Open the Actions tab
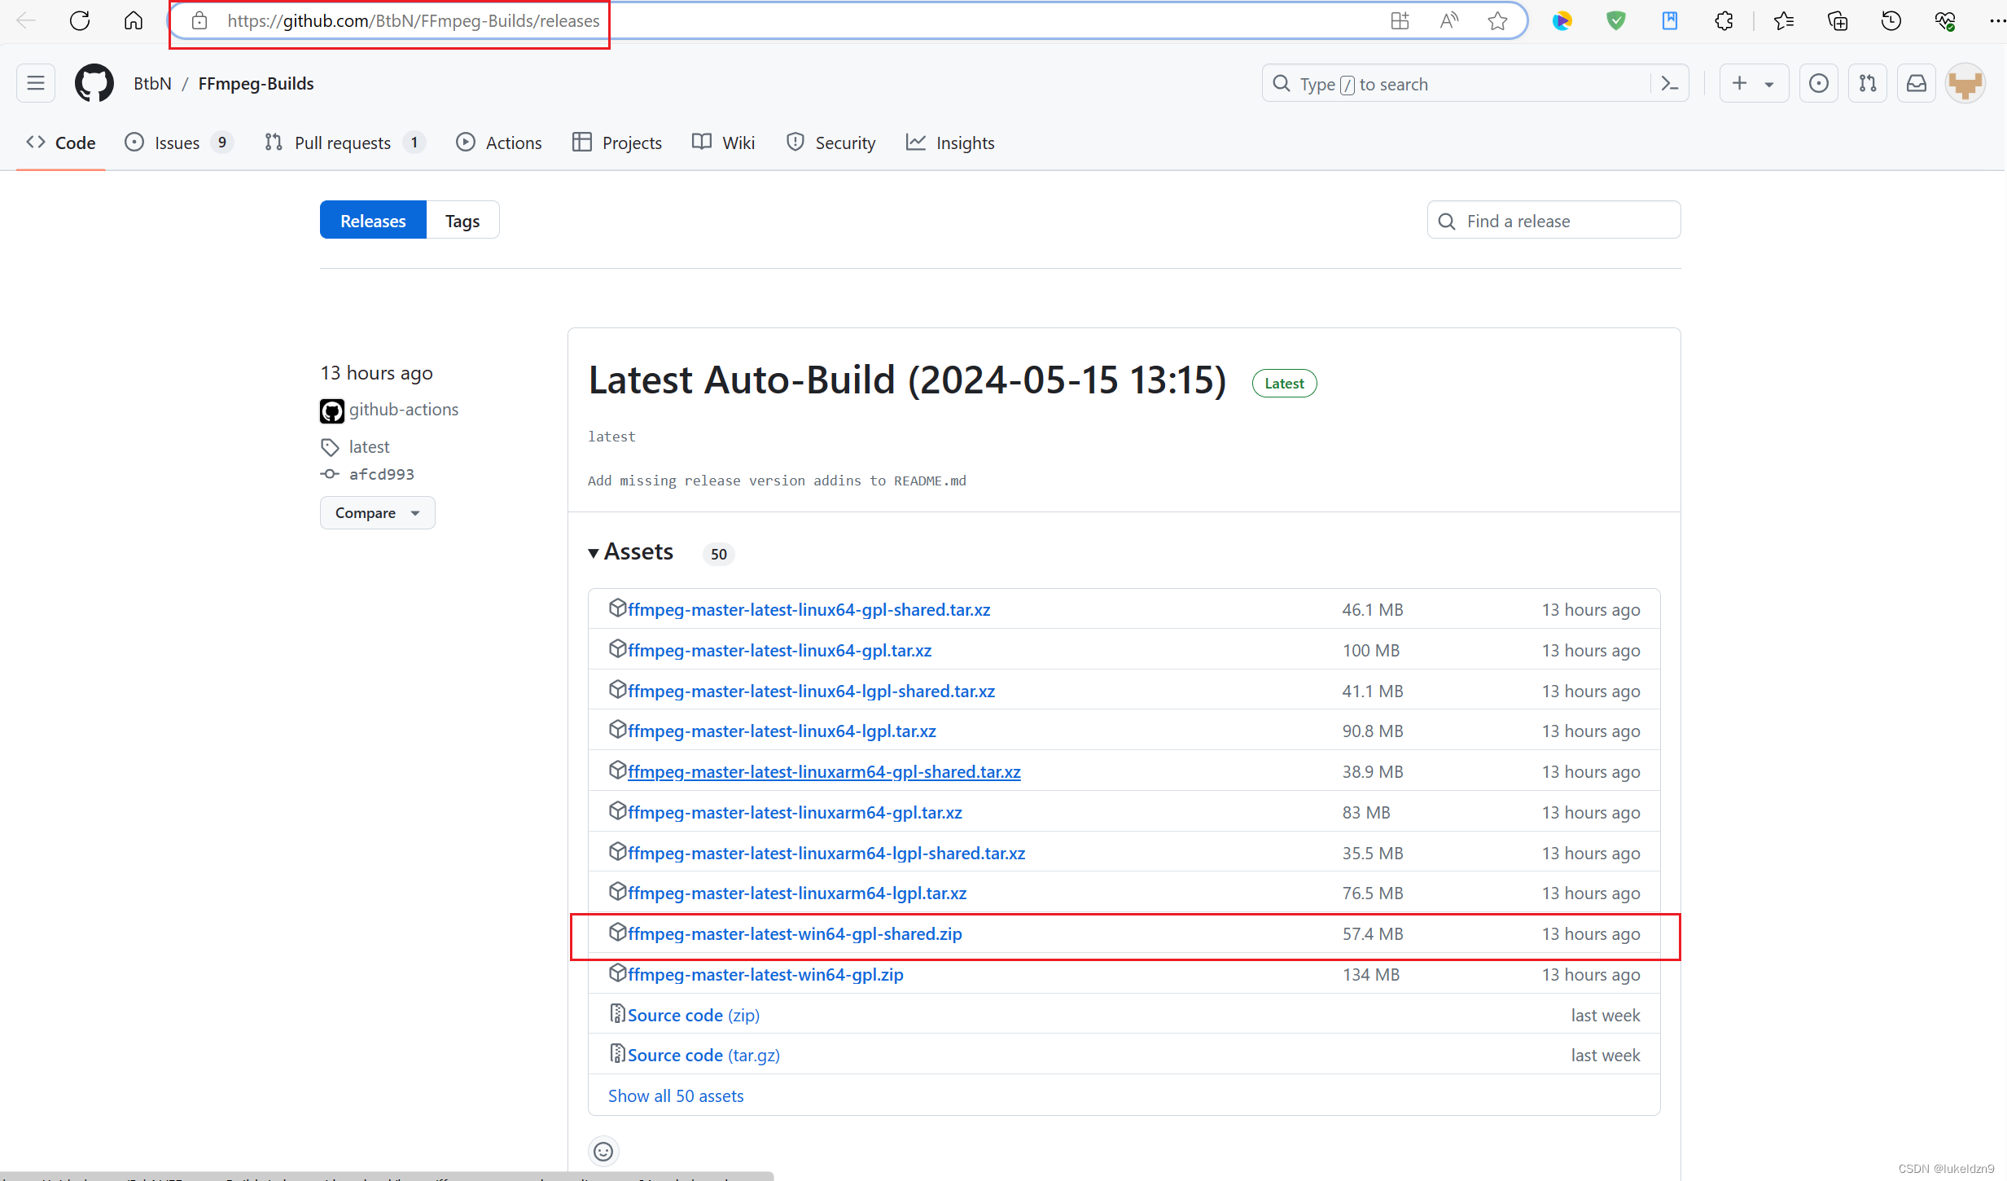 [x=498, y=143]
